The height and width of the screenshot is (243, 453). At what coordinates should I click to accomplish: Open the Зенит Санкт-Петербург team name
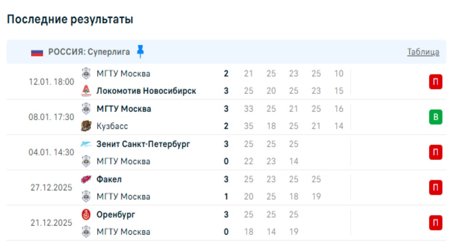[x=143, y=144]
